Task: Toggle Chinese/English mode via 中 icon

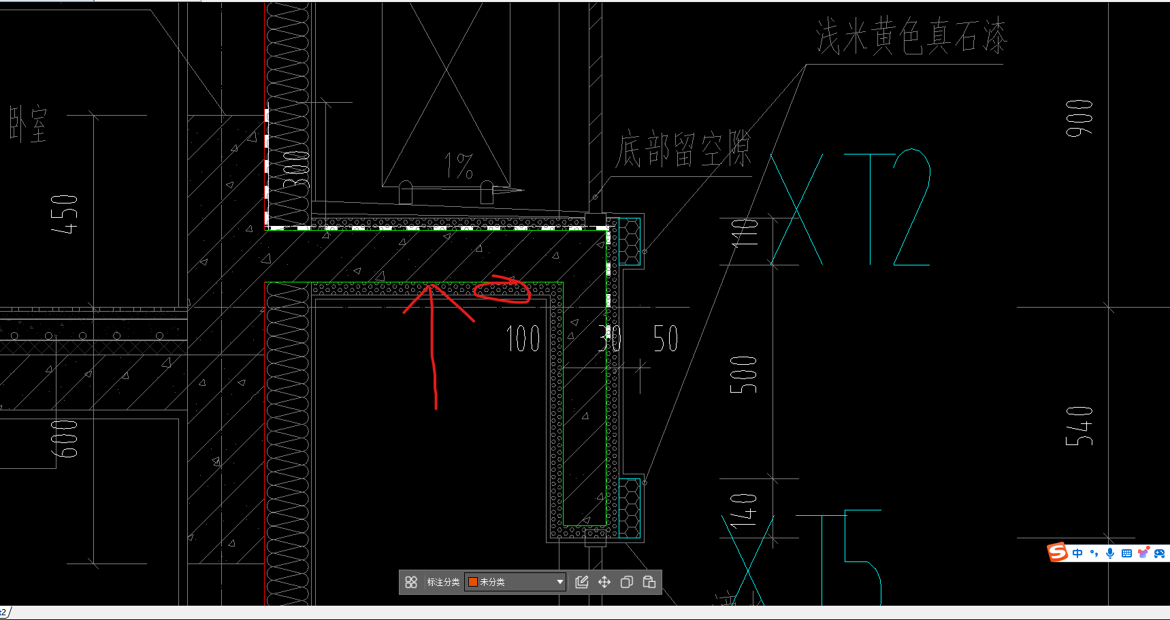Action: pos(1077,553)
